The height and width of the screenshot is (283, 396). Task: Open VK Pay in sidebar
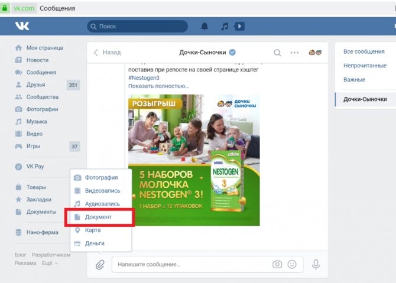coord(30,167)
